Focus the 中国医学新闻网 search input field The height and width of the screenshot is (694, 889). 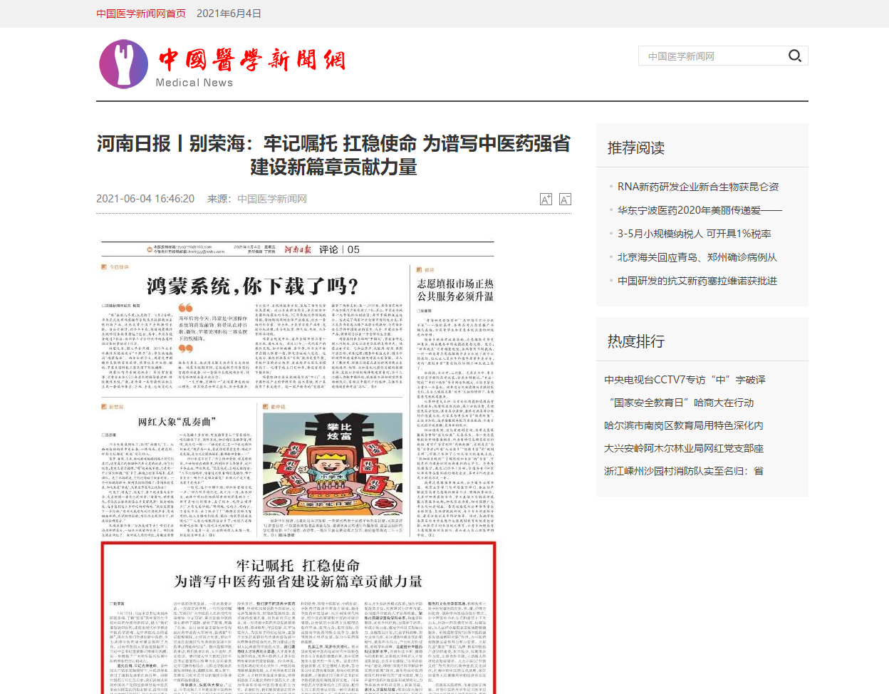[712, 56]
